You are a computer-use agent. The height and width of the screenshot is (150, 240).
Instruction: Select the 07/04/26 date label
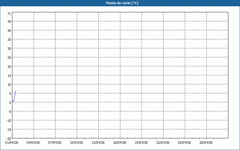click(x=55, y=142)
